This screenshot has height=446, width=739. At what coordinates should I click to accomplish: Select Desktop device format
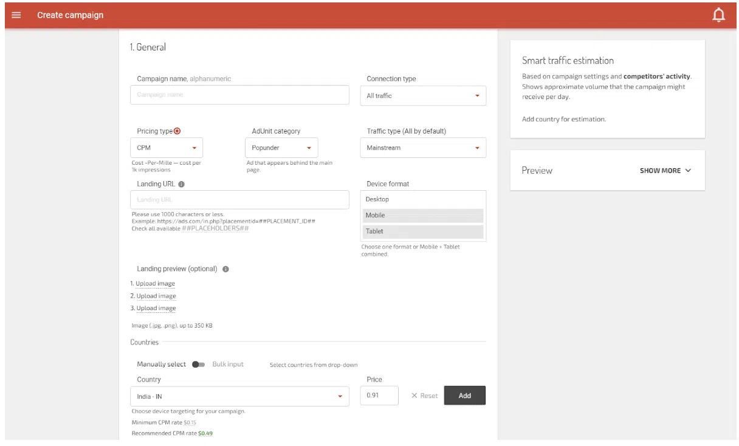(423, 199)
